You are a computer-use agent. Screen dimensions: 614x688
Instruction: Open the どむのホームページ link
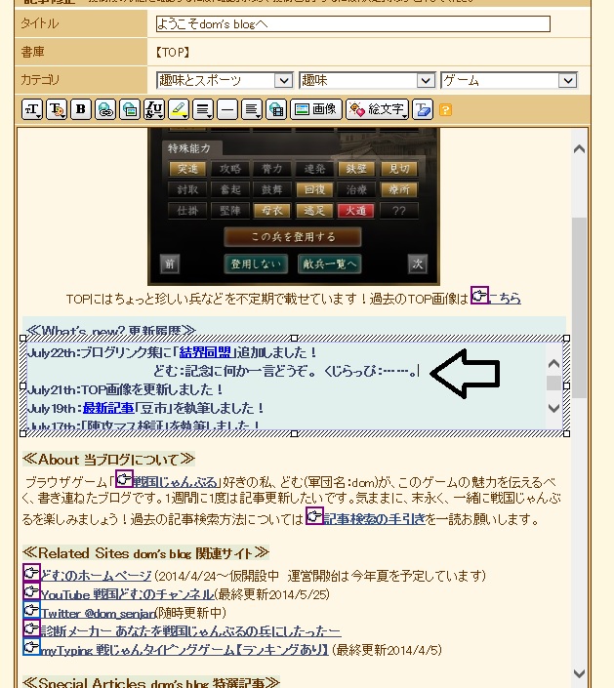coord(96,575)
